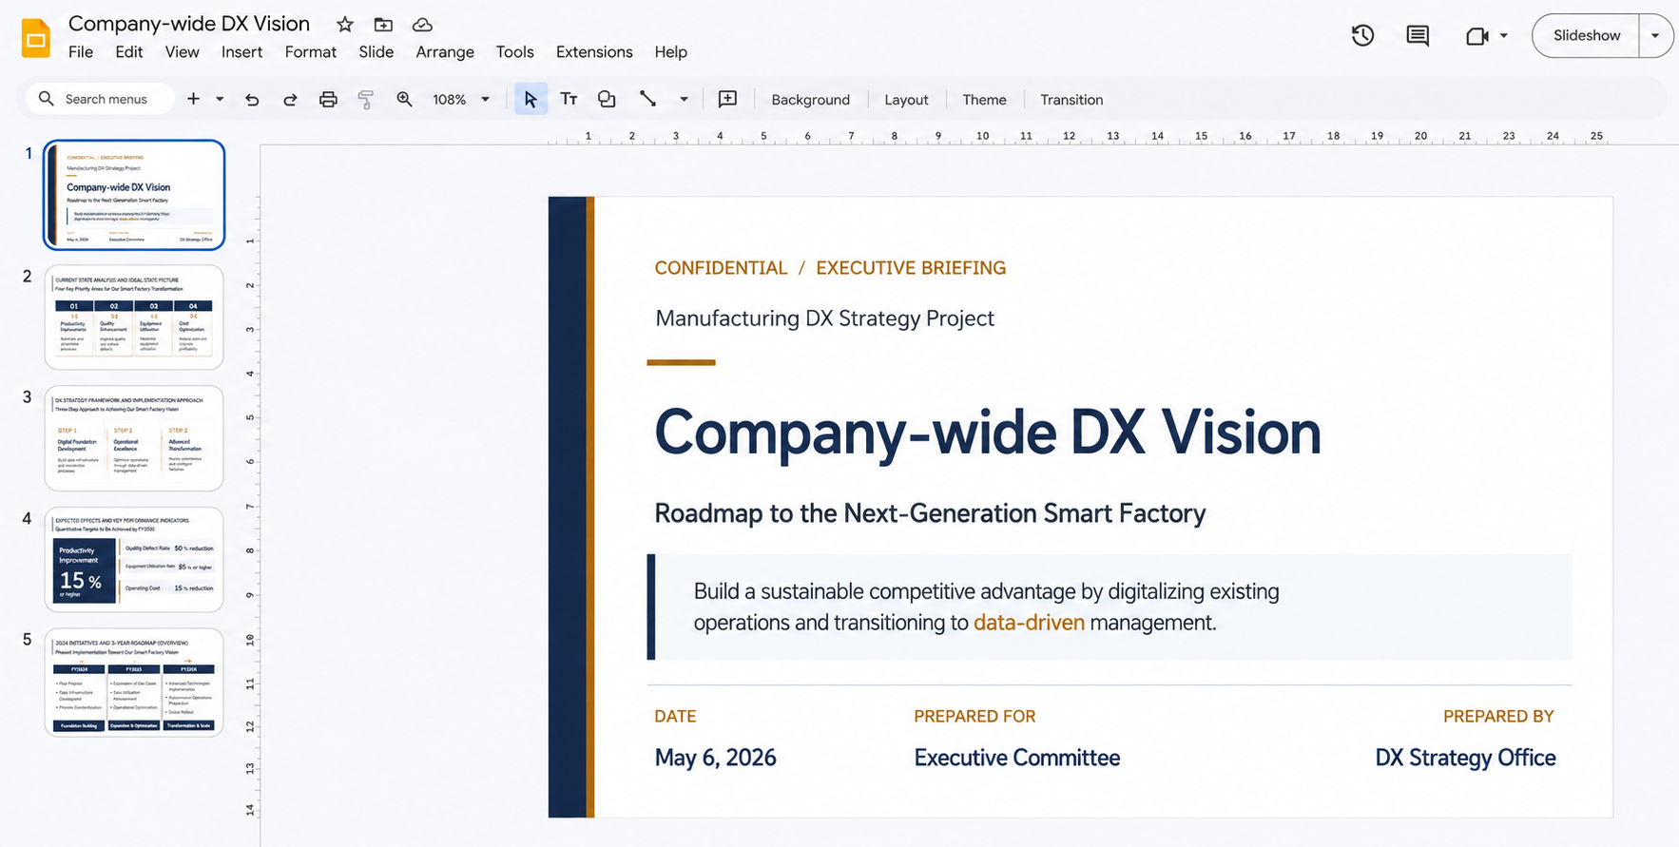This screenshot has height=847, width=1679.
Task: Select slide 4 Productivity Improvement thumbnail
Action: pos(134,559)
